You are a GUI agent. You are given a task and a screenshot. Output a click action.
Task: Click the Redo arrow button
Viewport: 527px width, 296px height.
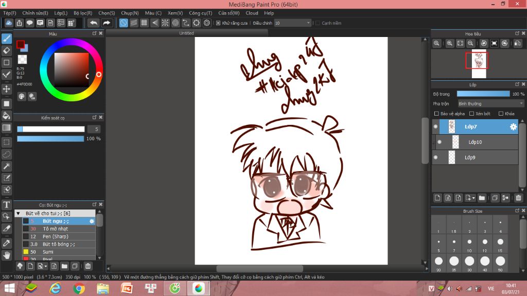pyautogui.click(x=107, y=23)
